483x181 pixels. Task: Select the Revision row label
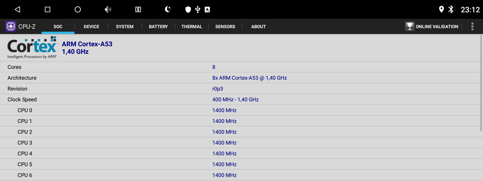coord(17,89)
